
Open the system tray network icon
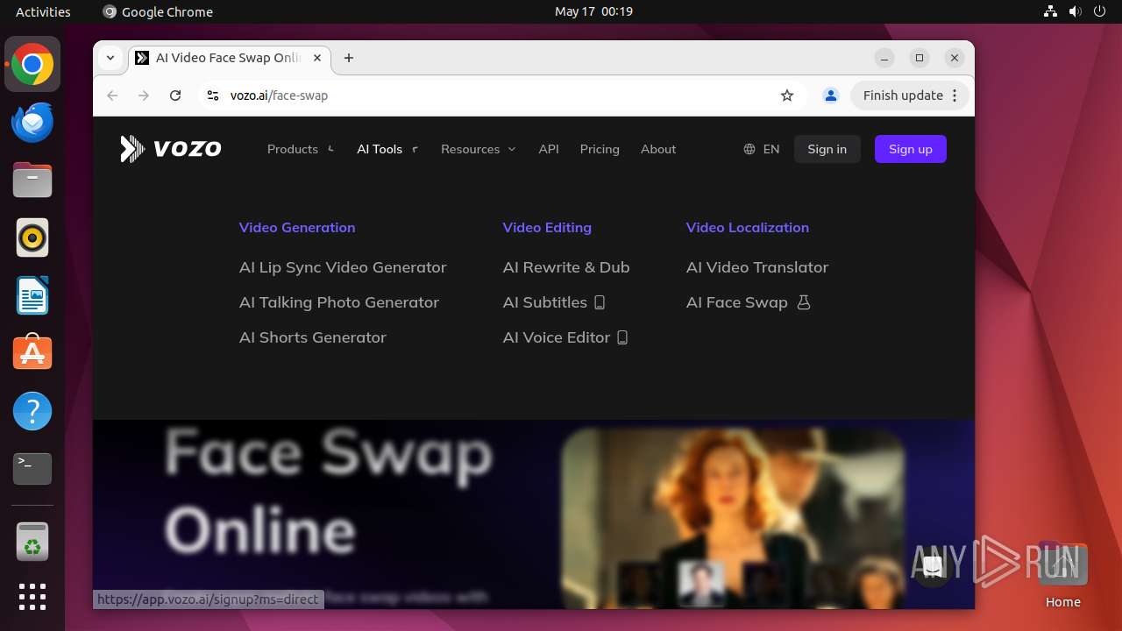[1051, 11]
